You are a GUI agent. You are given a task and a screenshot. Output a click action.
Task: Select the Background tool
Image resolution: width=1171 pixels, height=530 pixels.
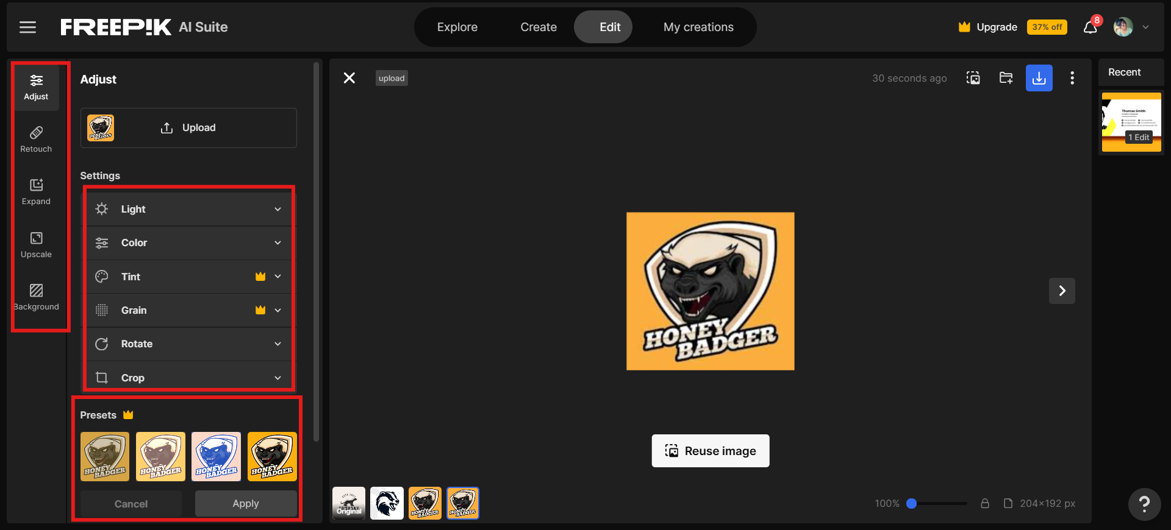tap(36, 297)
